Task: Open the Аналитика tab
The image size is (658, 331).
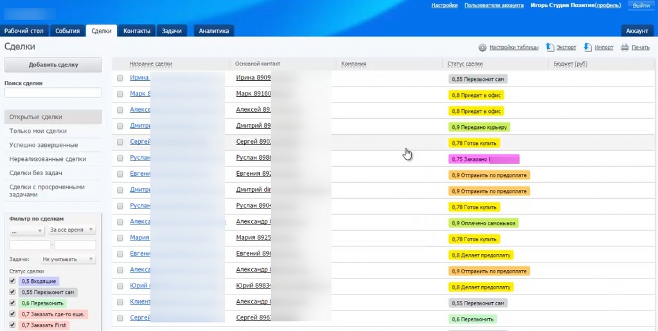Action: click(x=213, y=31)
